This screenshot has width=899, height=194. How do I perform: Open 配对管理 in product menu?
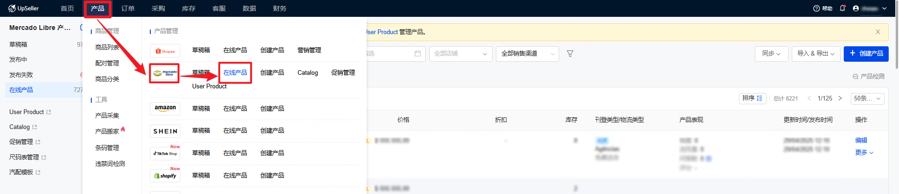(107, 64)
